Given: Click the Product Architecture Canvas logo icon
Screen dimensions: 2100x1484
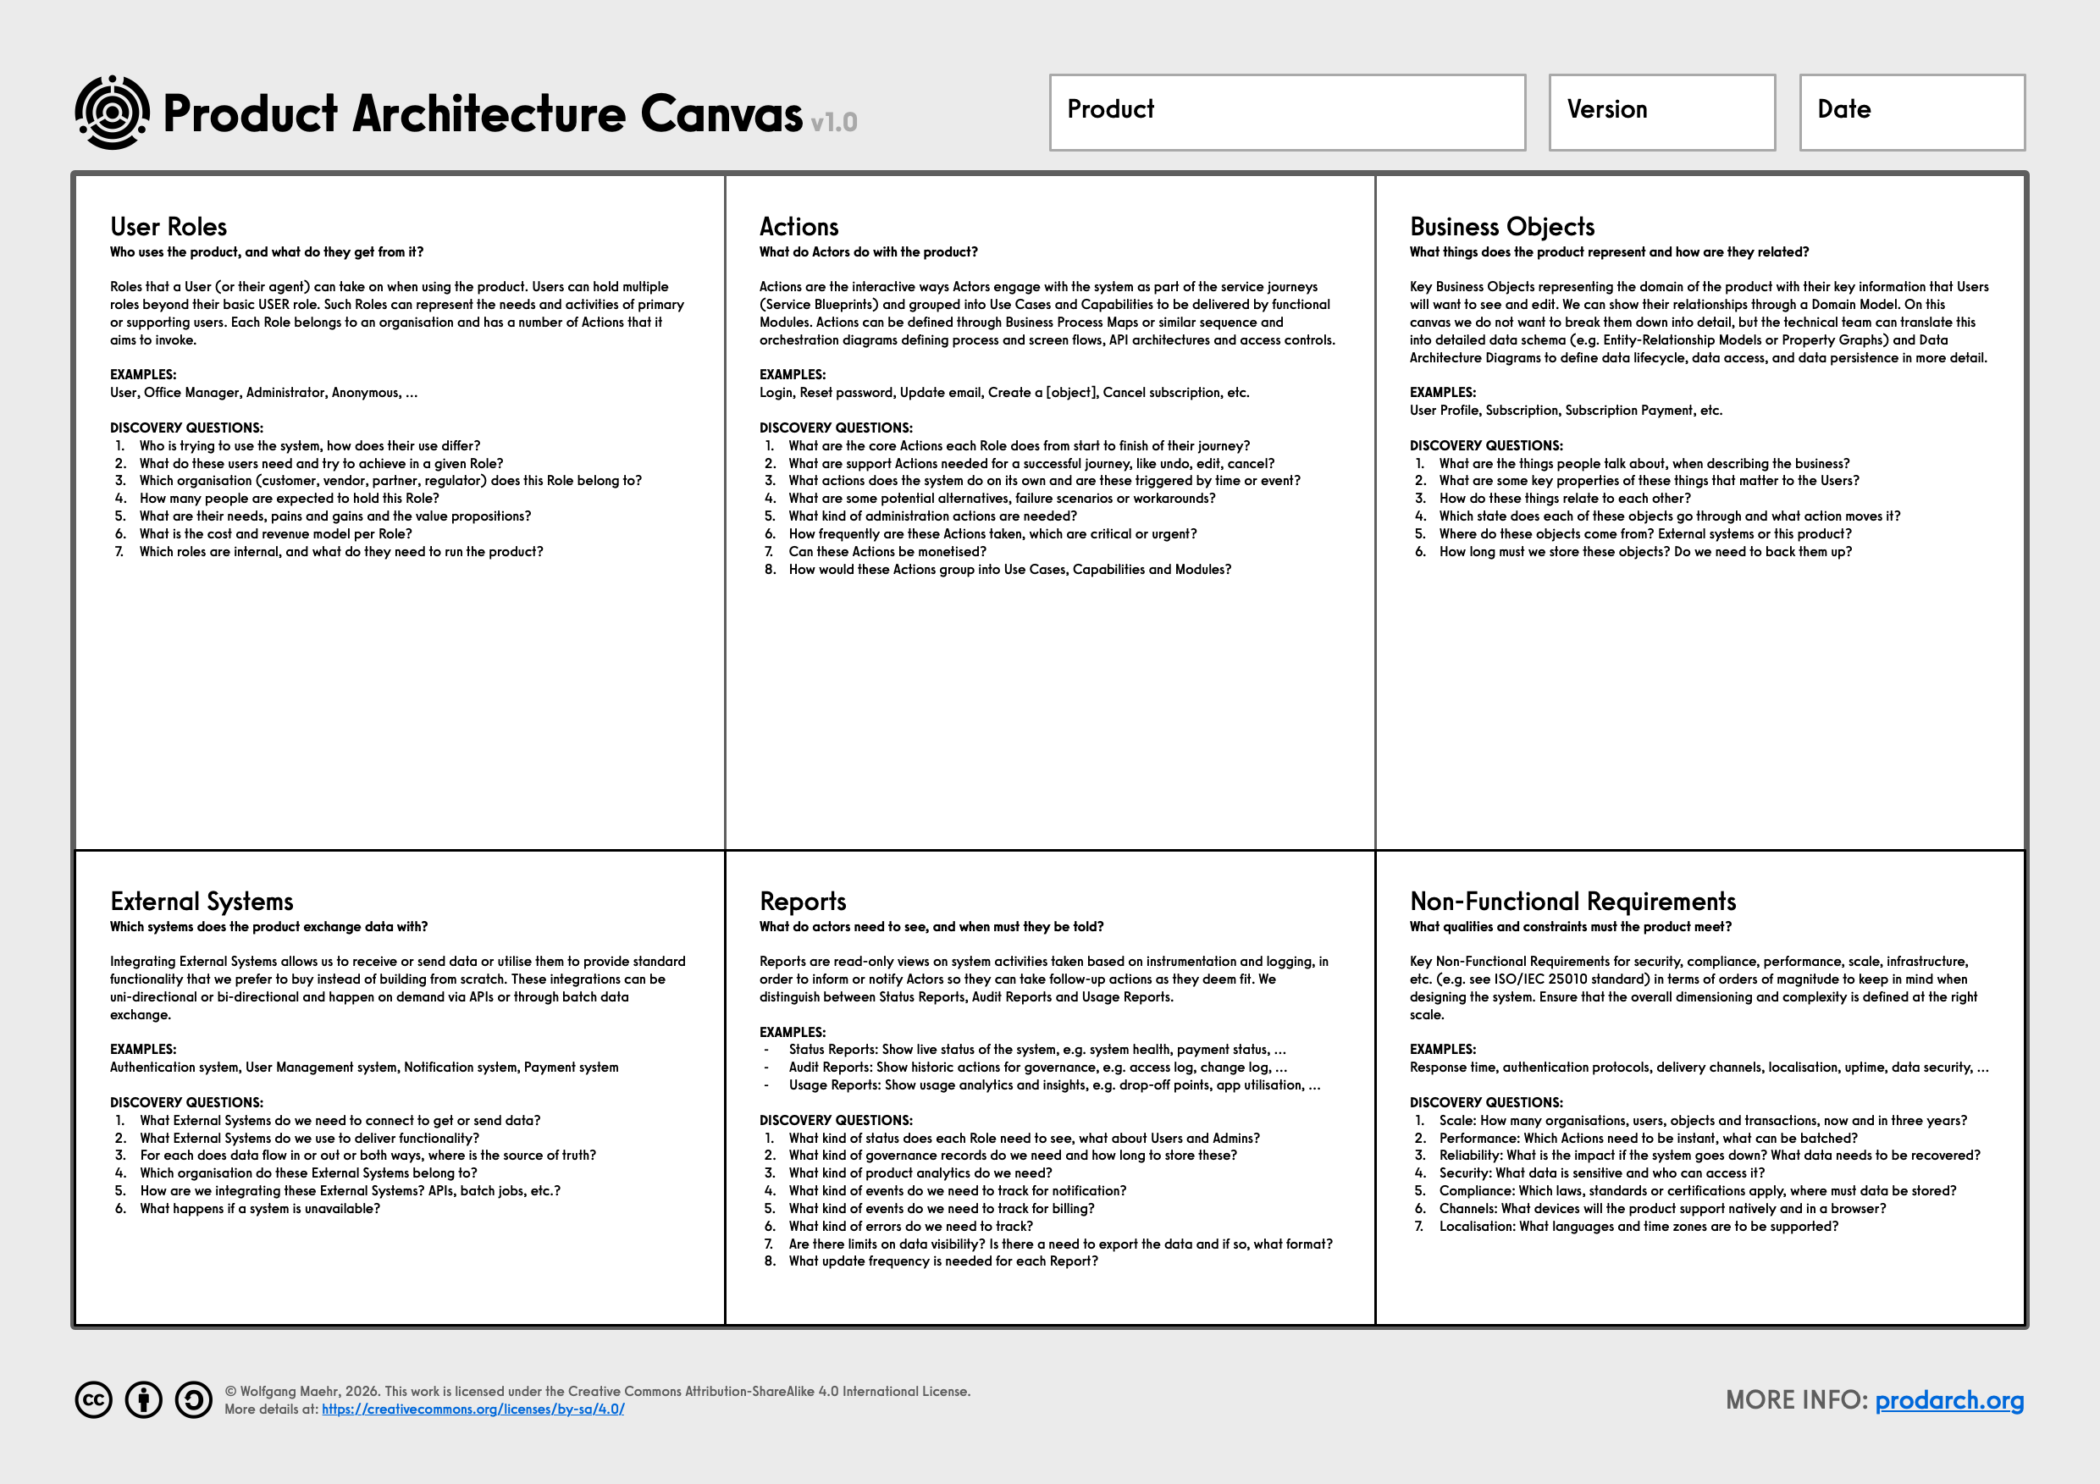Looking at the screenshot, I should [113, 113].
